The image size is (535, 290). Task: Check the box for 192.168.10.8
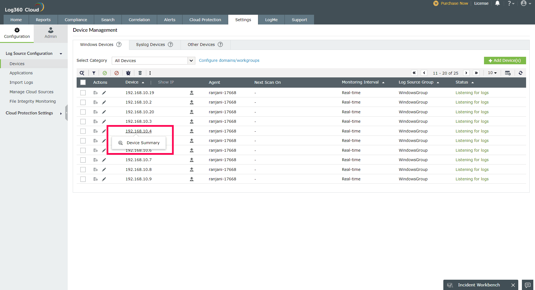click(x=83, y=170)
